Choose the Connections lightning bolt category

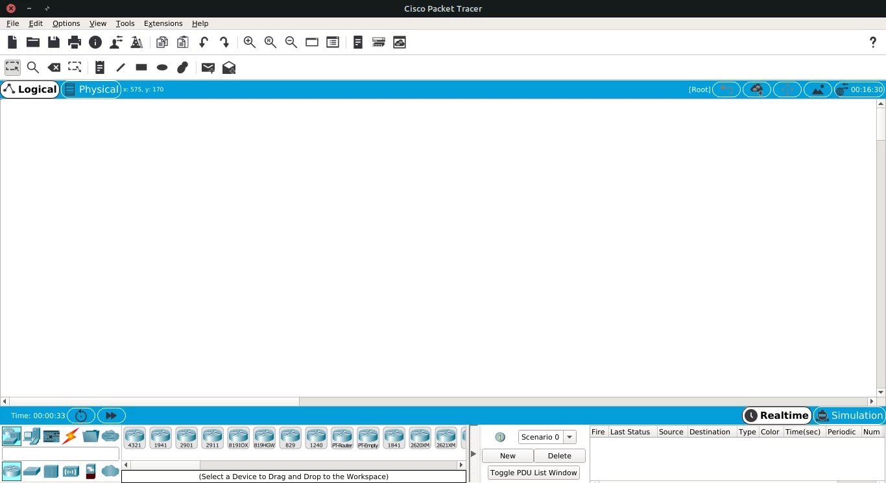[x=69, y=436]
